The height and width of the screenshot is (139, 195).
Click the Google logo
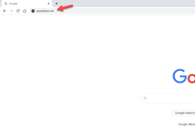pyautogui.click(x=184, y=76)
